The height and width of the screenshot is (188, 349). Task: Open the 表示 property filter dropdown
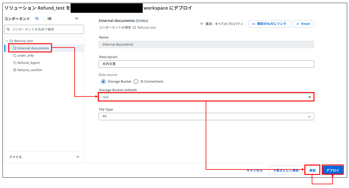(224, 24)
